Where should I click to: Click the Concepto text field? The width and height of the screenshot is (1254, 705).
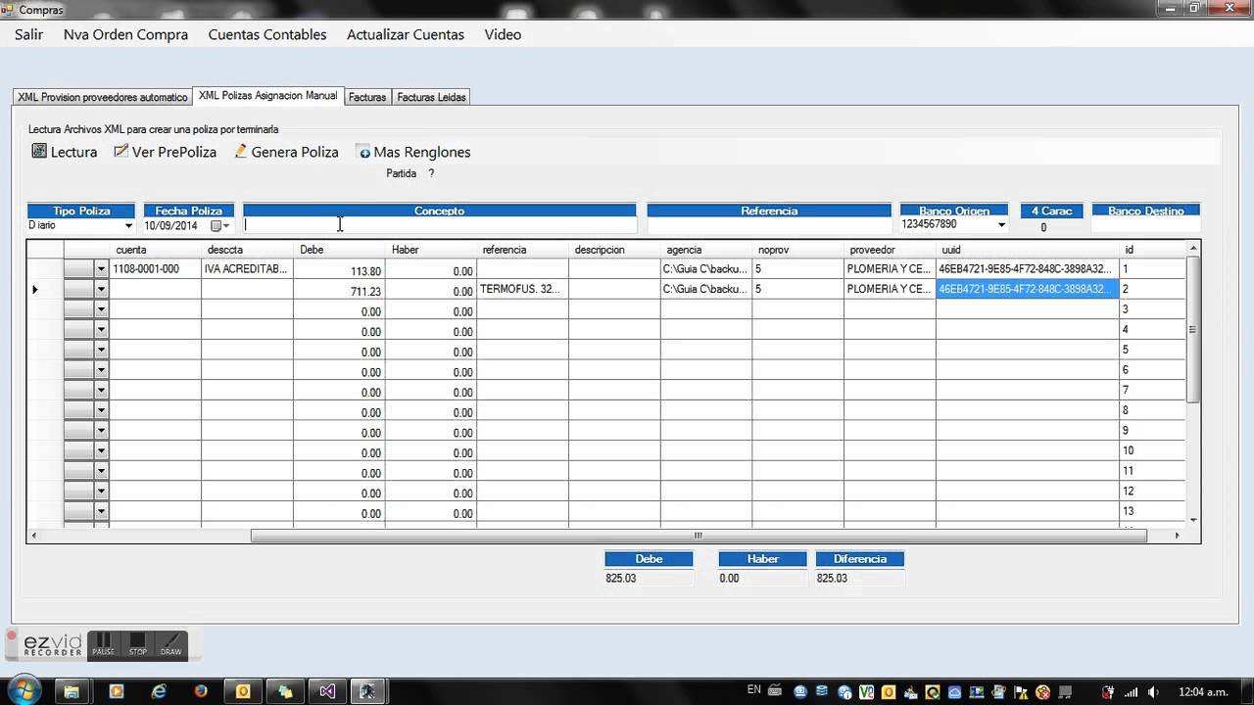(x=440, y=225)
